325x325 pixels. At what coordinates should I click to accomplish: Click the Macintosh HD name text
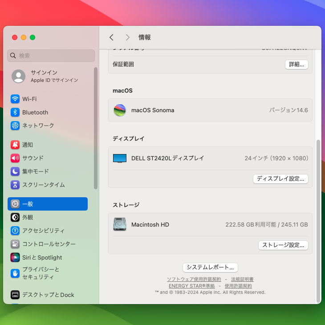pos(150,224)
